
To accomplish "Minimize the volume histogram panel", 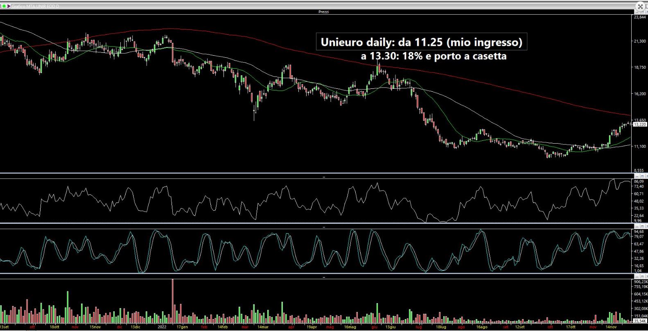I will coord(637,277).
